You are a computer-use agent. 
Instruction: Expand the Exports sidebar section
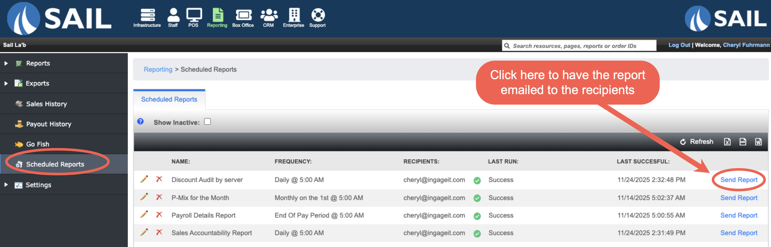6,84
